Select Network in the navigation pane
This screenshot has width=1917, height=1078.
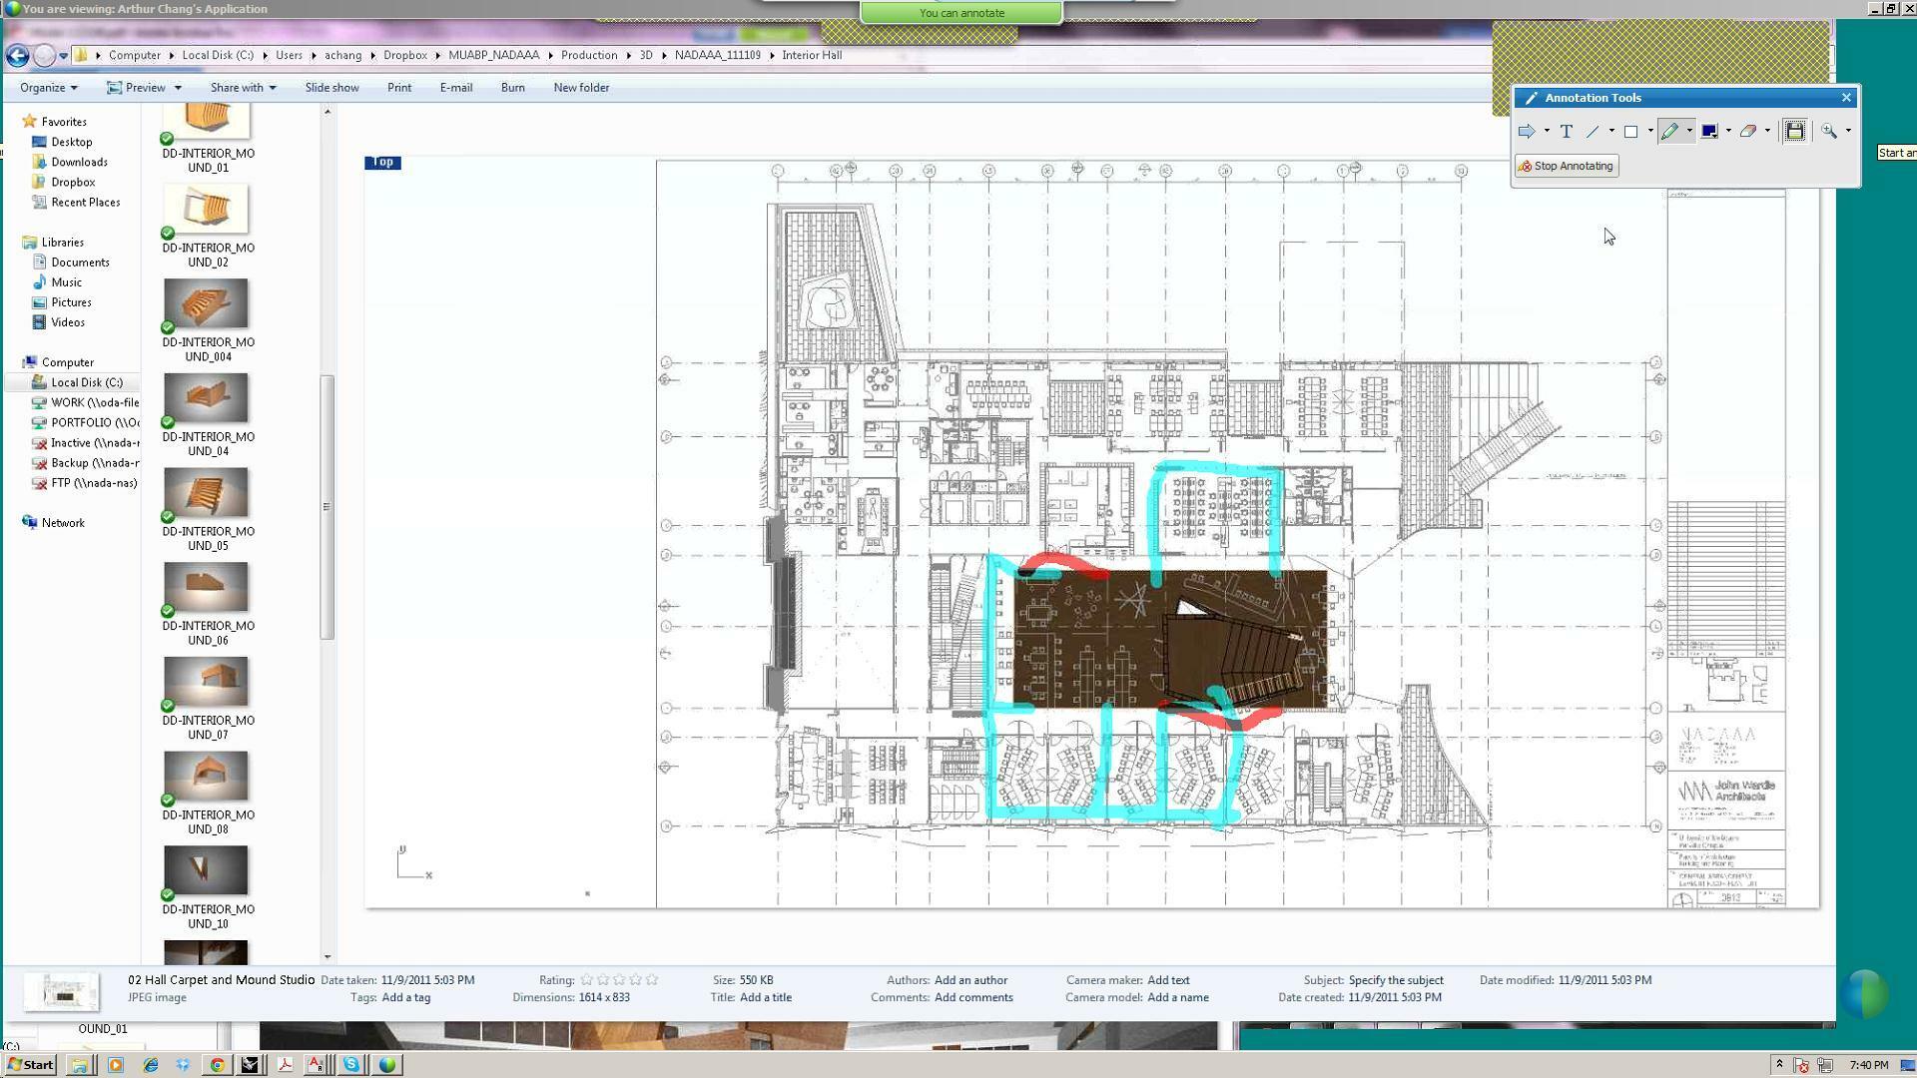[x=63, y=523]
